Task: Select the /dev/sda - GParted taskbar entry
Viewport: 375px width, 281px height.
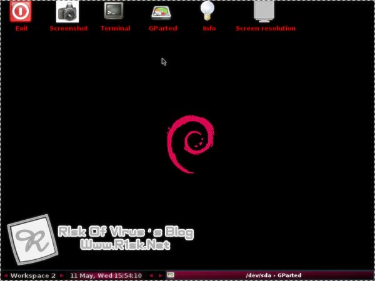Action: click(270, 275)
